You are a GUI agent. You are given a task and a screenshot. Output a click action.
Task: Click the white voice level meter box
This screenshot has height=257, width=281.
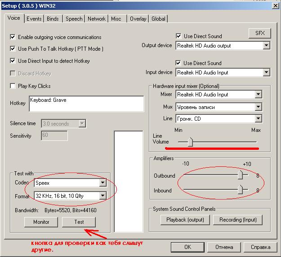[129, 181]
